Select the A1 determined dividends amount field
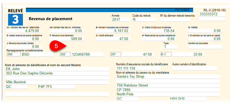This screenshot has width=230, height=104. click(24, 31)
